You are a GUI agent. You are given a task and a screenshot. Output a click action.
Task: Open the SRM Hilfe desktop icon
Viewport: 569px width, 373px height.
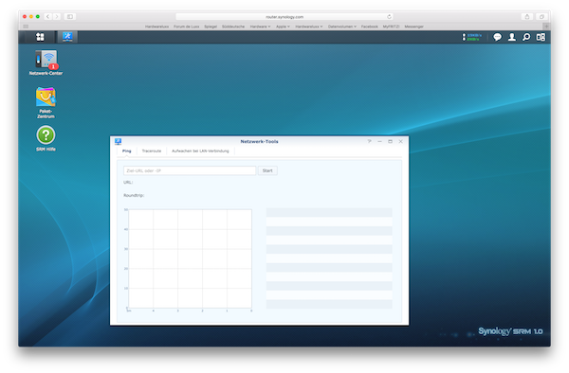click(46, 138)
